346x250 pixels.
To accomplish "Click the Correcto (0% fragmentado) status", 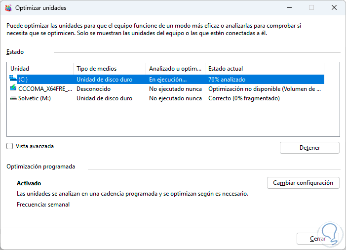I will (x=244, y=98).
